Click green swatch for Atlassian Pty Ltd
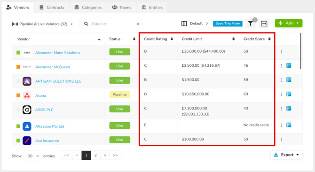Screen dimensions: 315x172 pyautogui.click(x=18, y=126)
